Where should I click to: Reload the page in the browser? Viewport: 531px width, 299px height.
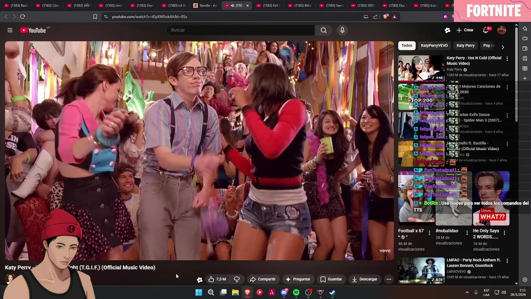[x=22, y=17]
